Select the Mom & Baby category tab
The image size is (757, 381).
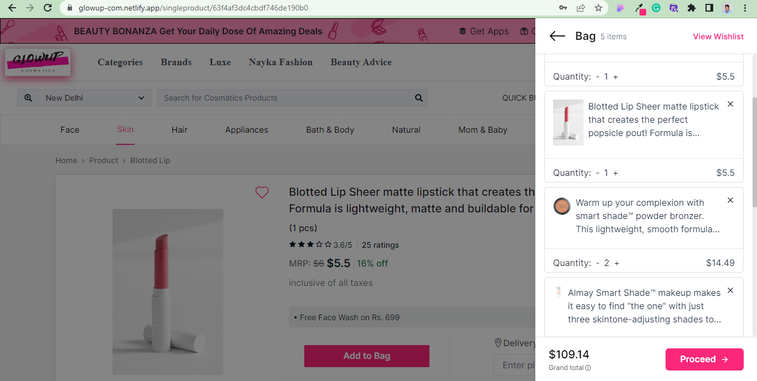pyautogui.click(x=483, y=130)
